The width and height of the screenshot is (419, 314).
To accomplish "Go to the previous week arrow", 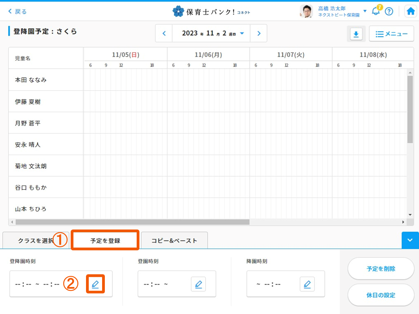I will click(164, 33).
